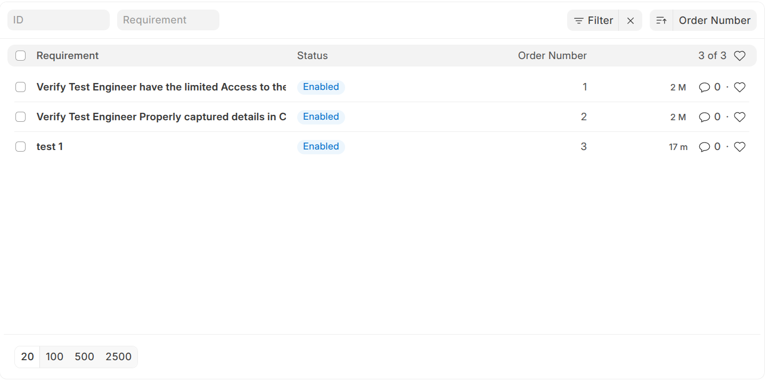
Task: Clear filters with the X icon
Action: (x=631, y=21)
